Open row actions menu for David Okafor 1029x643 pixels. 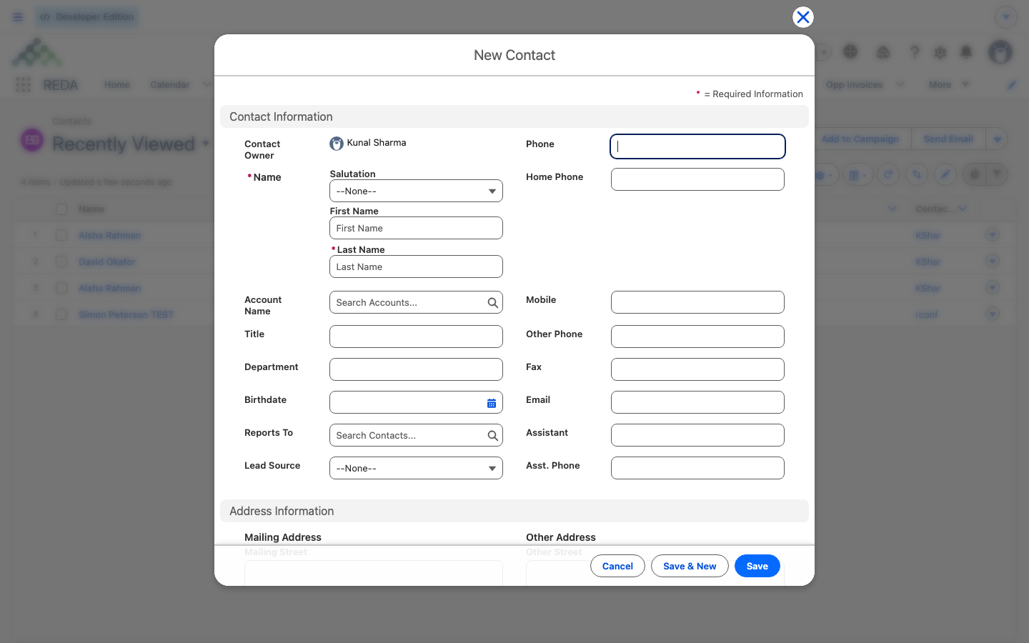click(x=992, y=261)
